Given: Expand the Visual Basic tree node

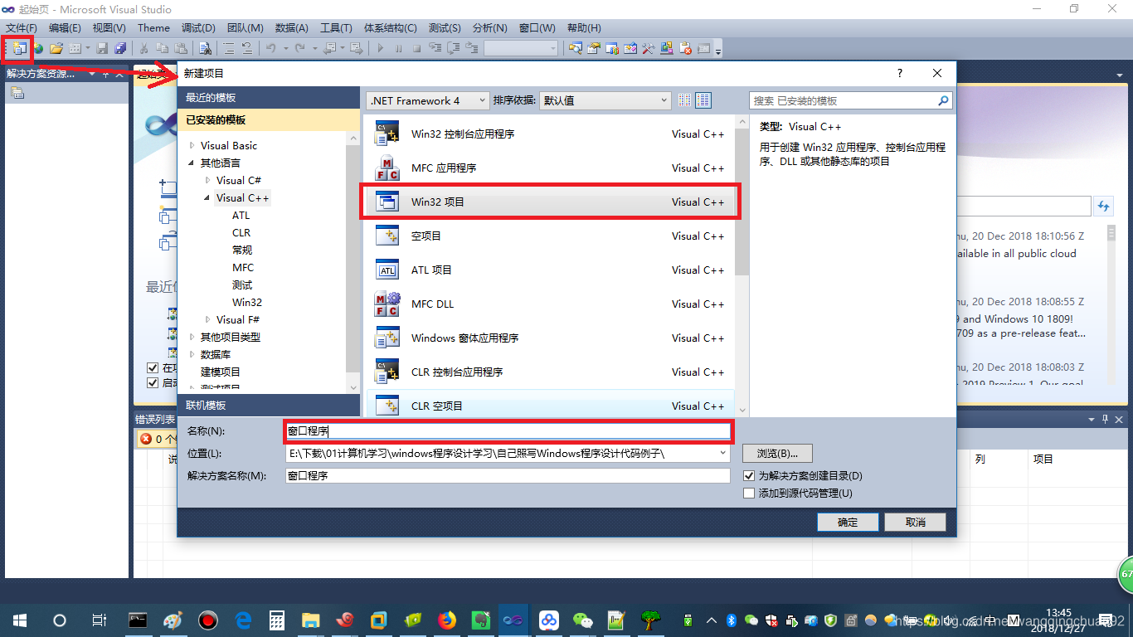Looking at the screenshot, I should (192, 145).
